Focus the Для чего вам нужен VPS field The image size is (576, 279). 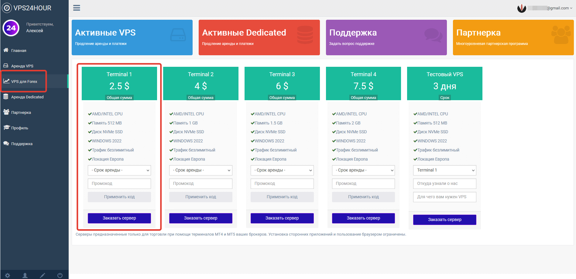(445, 197)
